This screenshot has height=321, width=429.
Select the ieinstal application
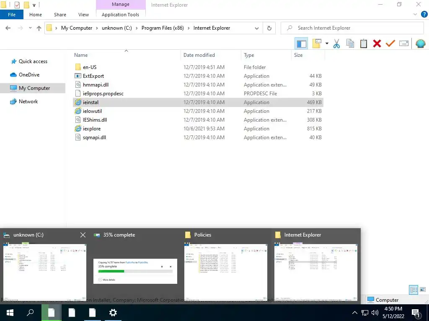(x=198, y=102)
